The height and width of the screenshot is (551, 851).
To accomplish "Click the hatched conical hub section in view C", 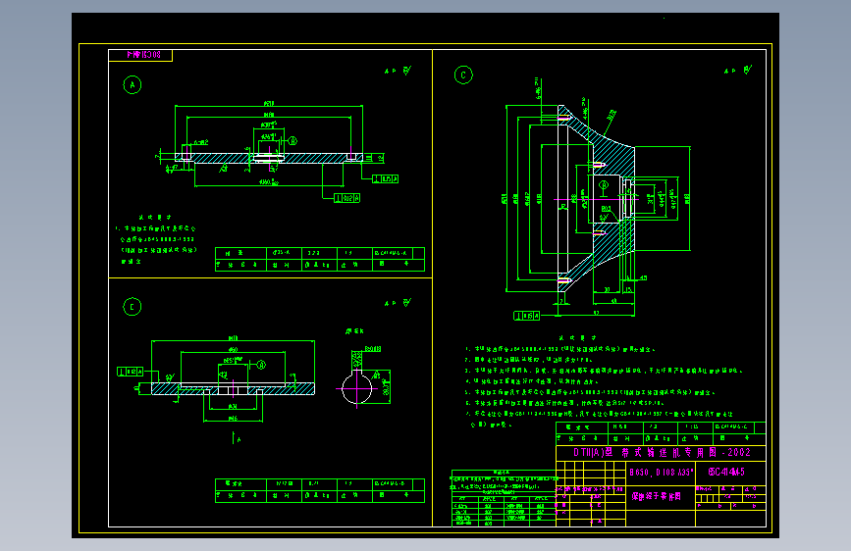I will point(597,198).
